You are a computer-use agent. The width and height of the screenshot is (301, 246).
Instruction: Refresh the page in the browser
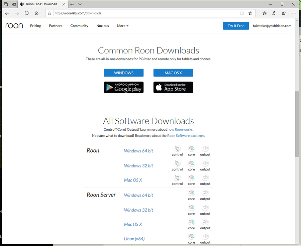(27, 13)
